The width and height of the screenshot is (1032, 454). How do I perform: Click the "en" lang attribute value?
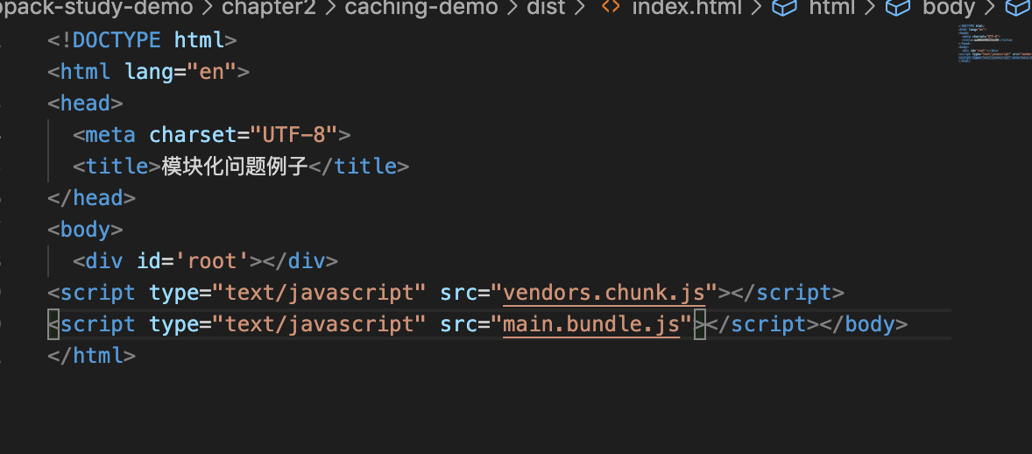pos(212,72)
